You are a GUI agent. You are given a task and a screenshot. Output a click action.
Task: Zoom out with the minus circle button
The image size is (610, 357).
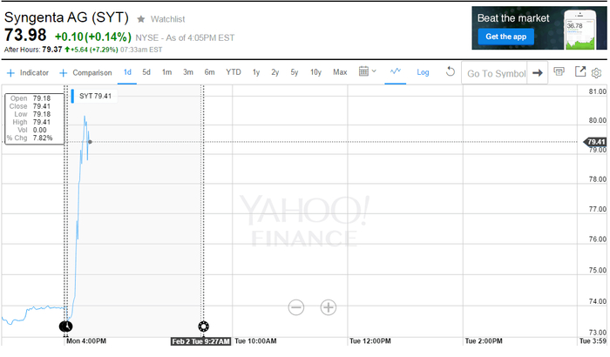296,307
